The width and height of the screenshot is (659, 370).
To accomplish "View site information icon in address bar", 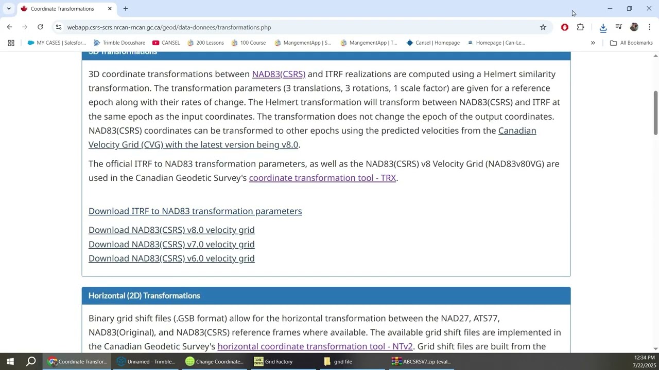I will point(58,27).
